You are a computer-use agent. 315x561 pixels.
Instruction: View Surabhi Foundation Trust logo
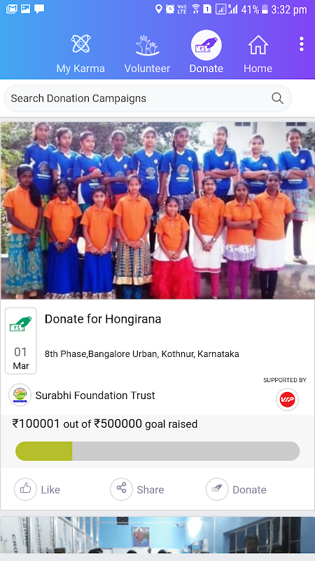click(20, 395)
